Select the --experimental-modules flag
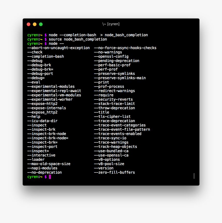Screen dimensions: 222x223 (x=51, y=86)
